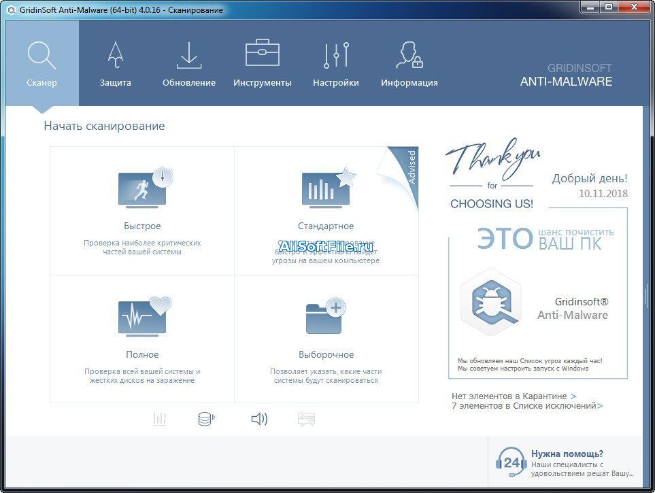Show the Информация tab
655x493 pixels.
click(x=409, y=63)
